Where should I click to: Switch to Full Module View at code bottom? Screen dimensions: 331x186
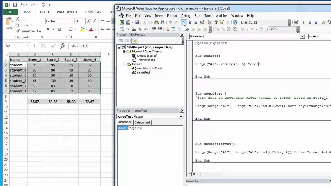pos(193,174)
